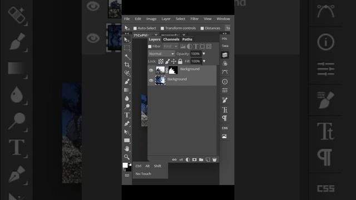
Task: Select the Hand tool
Action: [127, 149]
